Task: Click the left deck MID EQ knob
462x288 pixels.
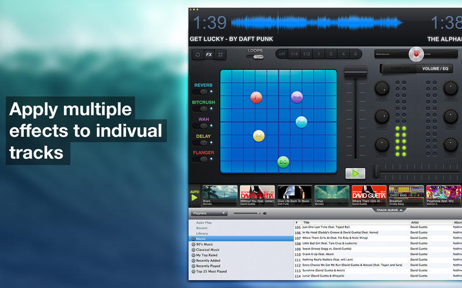Action: pos(382,116)
